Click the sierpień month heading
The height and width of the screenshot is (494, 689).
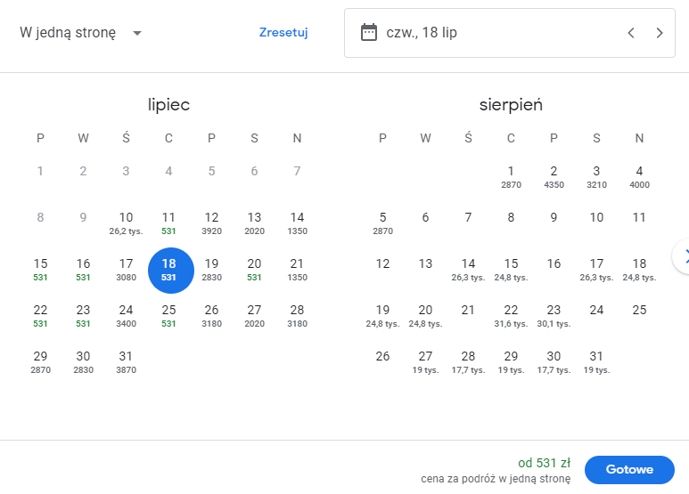click(511, 105)
